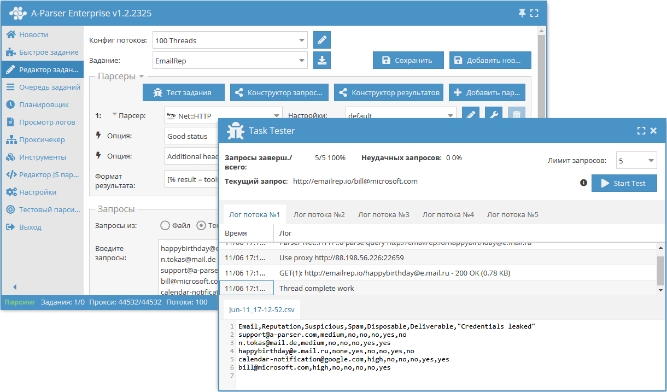Viewport: 667px width, 392px height.
Task: Click the Тестовый парсинг target icon
Action: pos(10,209)
